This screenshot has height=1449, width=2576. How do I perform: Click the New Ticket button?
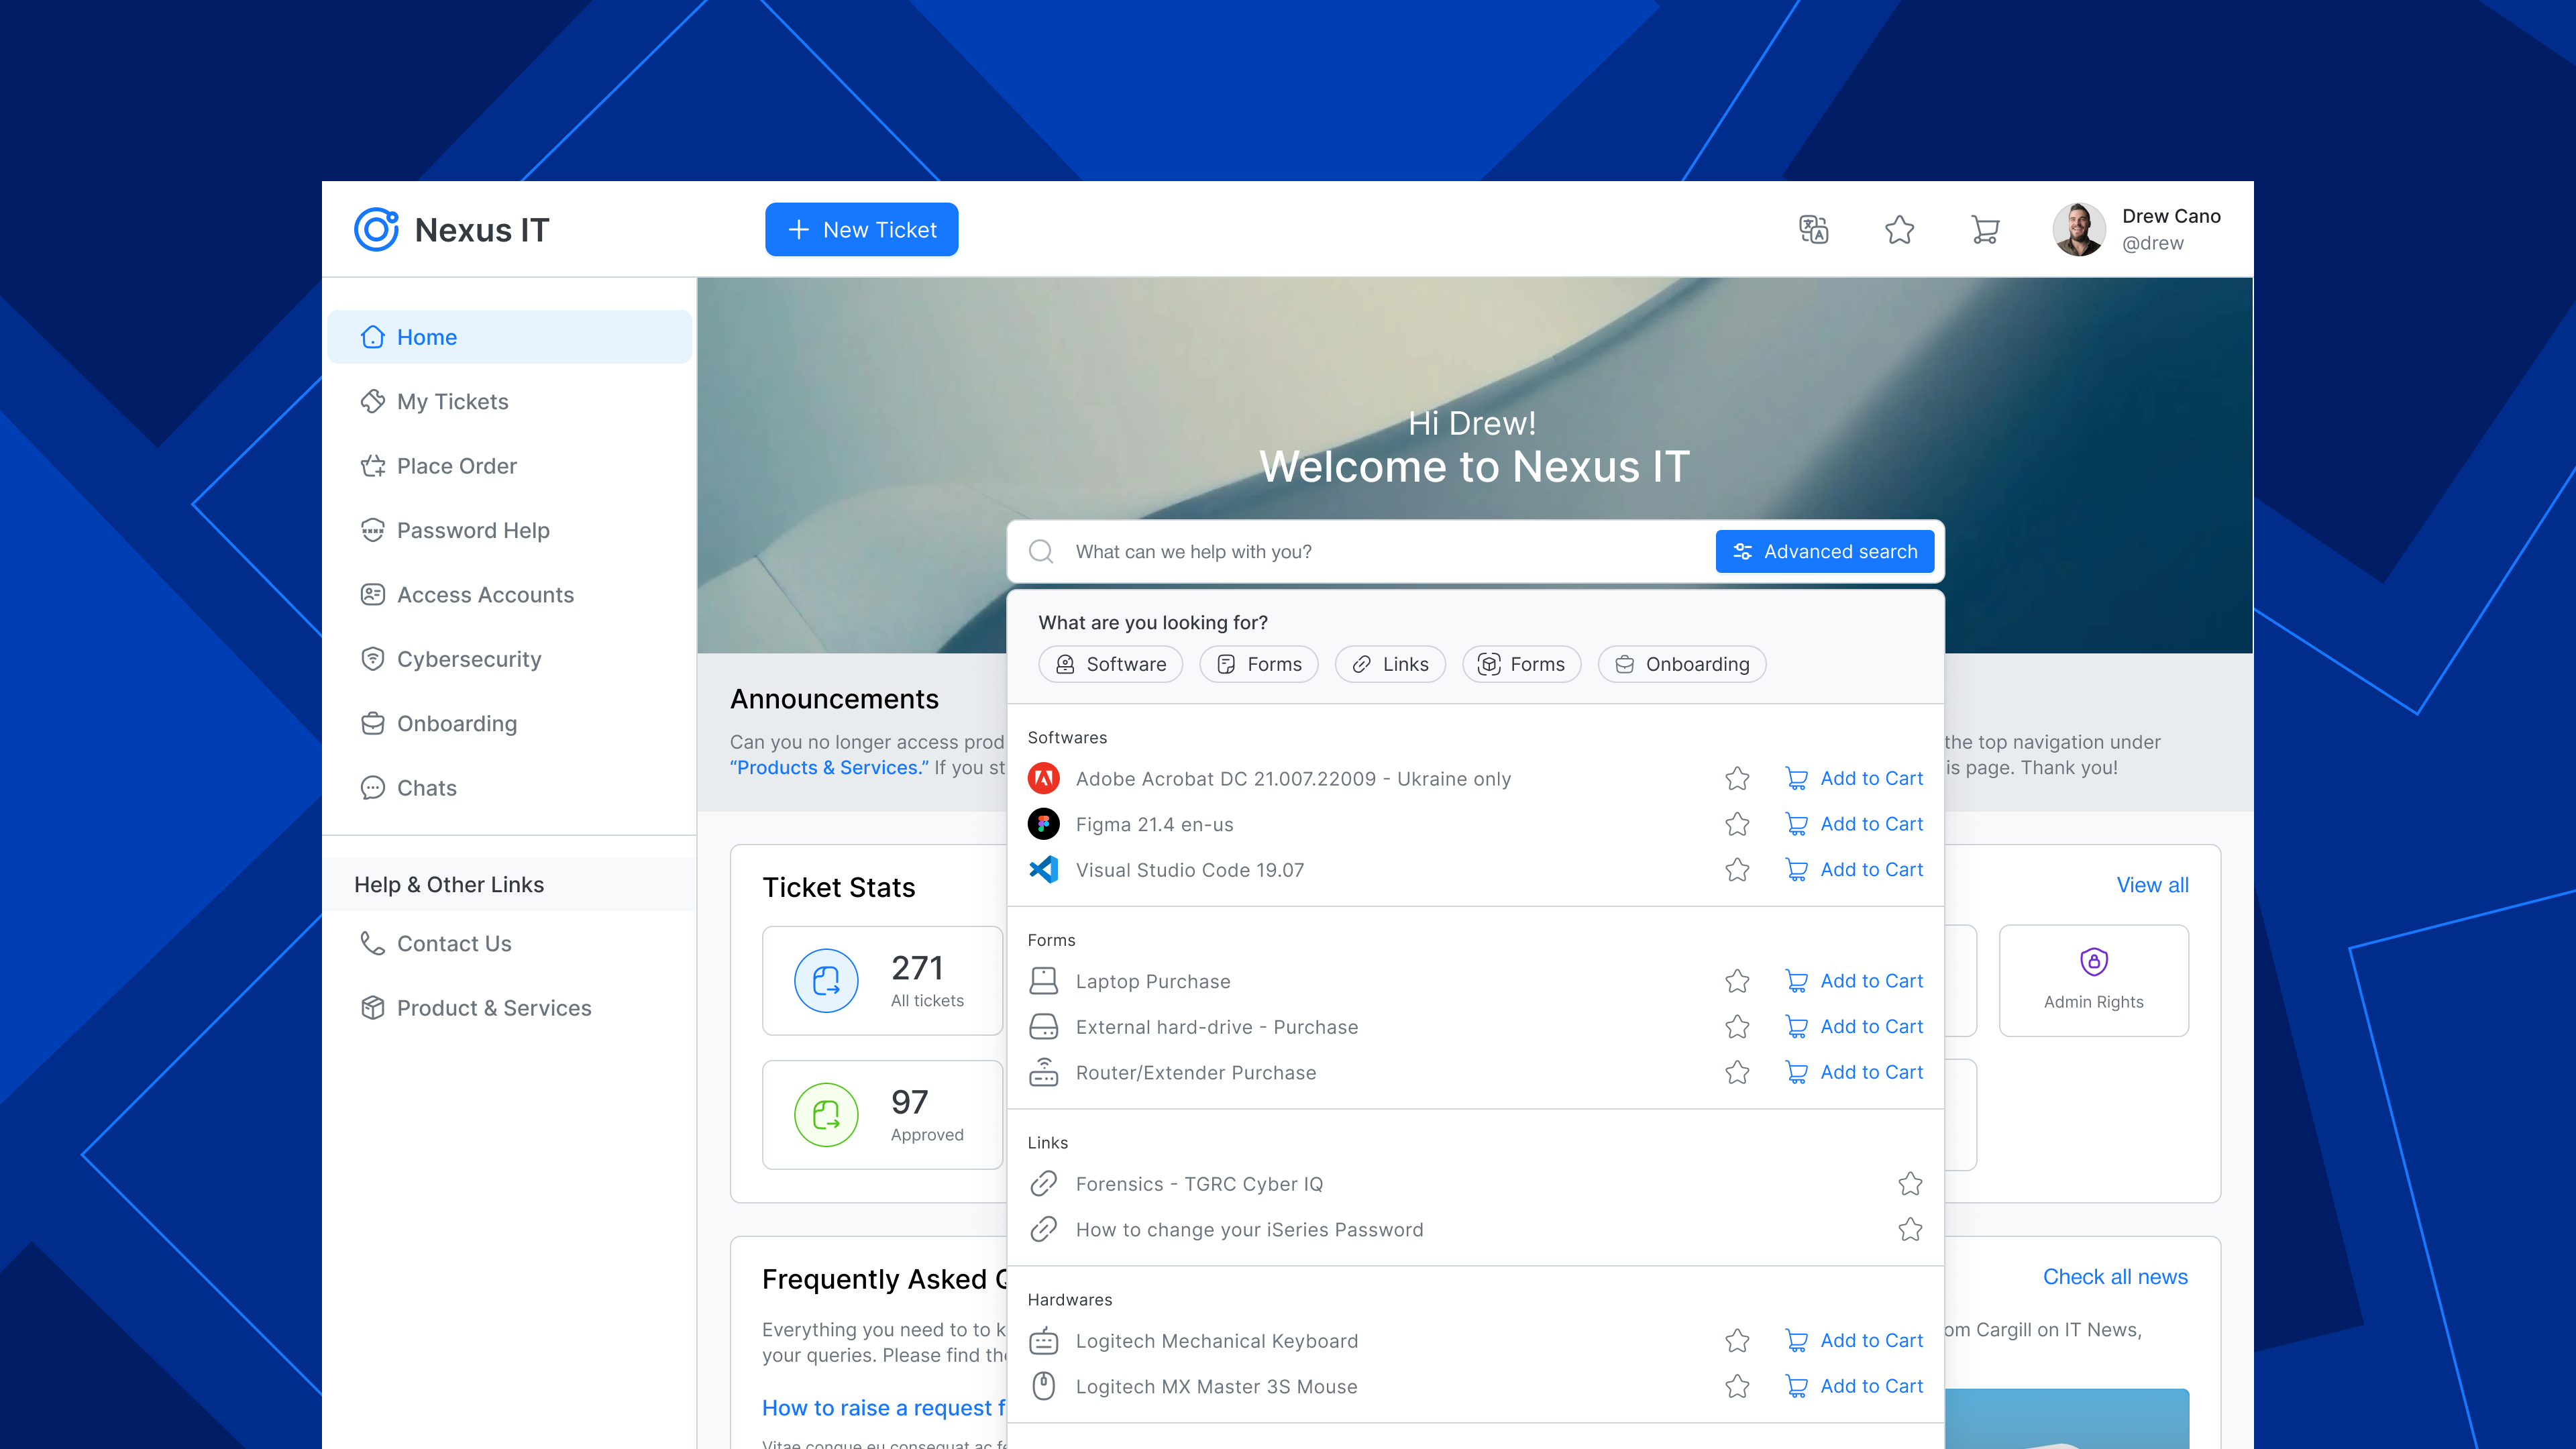[861, 229]
